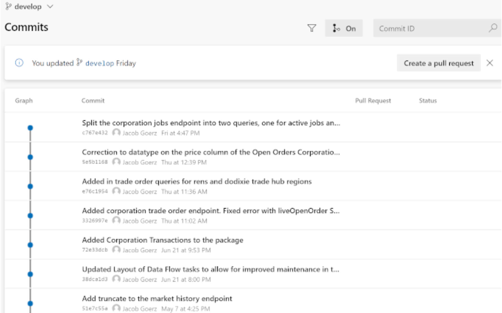The width and height of the screenshot is (502, 313).
Task: Dismiss the You updated develop notification
Action: [x=490, y=63]
